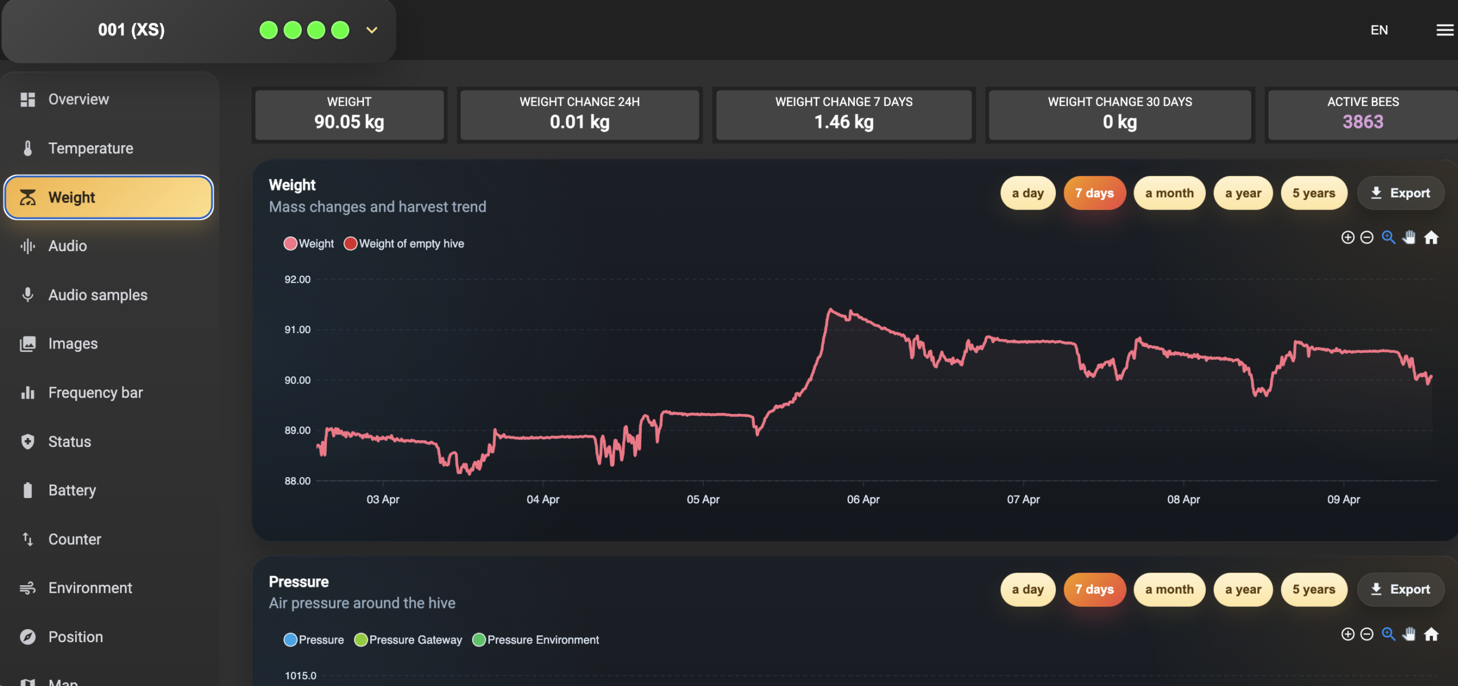Click the Status shield icon
1458x686 pixels.
[27, 442]
